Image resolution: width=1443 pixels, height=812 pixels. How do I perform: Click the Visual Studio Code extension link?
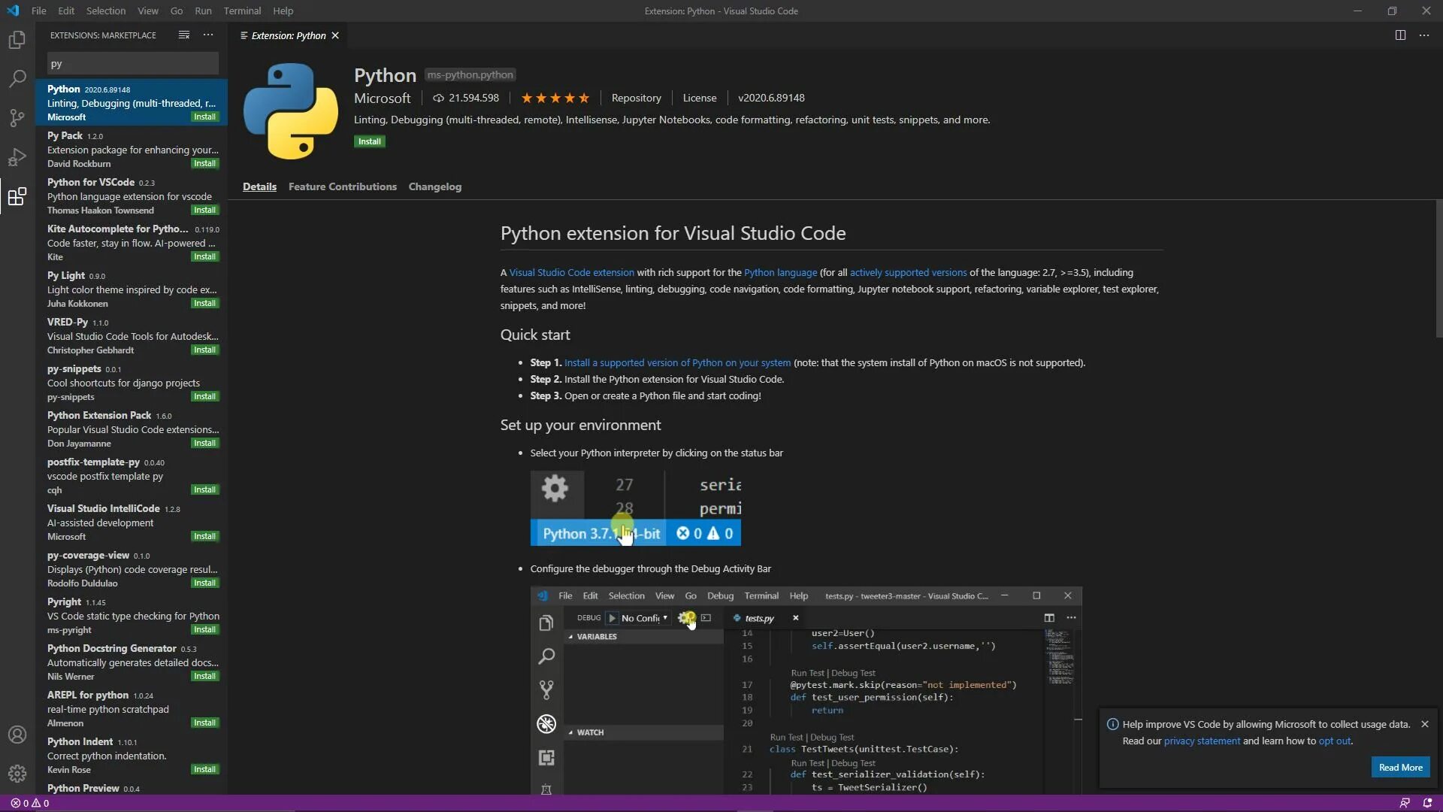pos(571,271)
